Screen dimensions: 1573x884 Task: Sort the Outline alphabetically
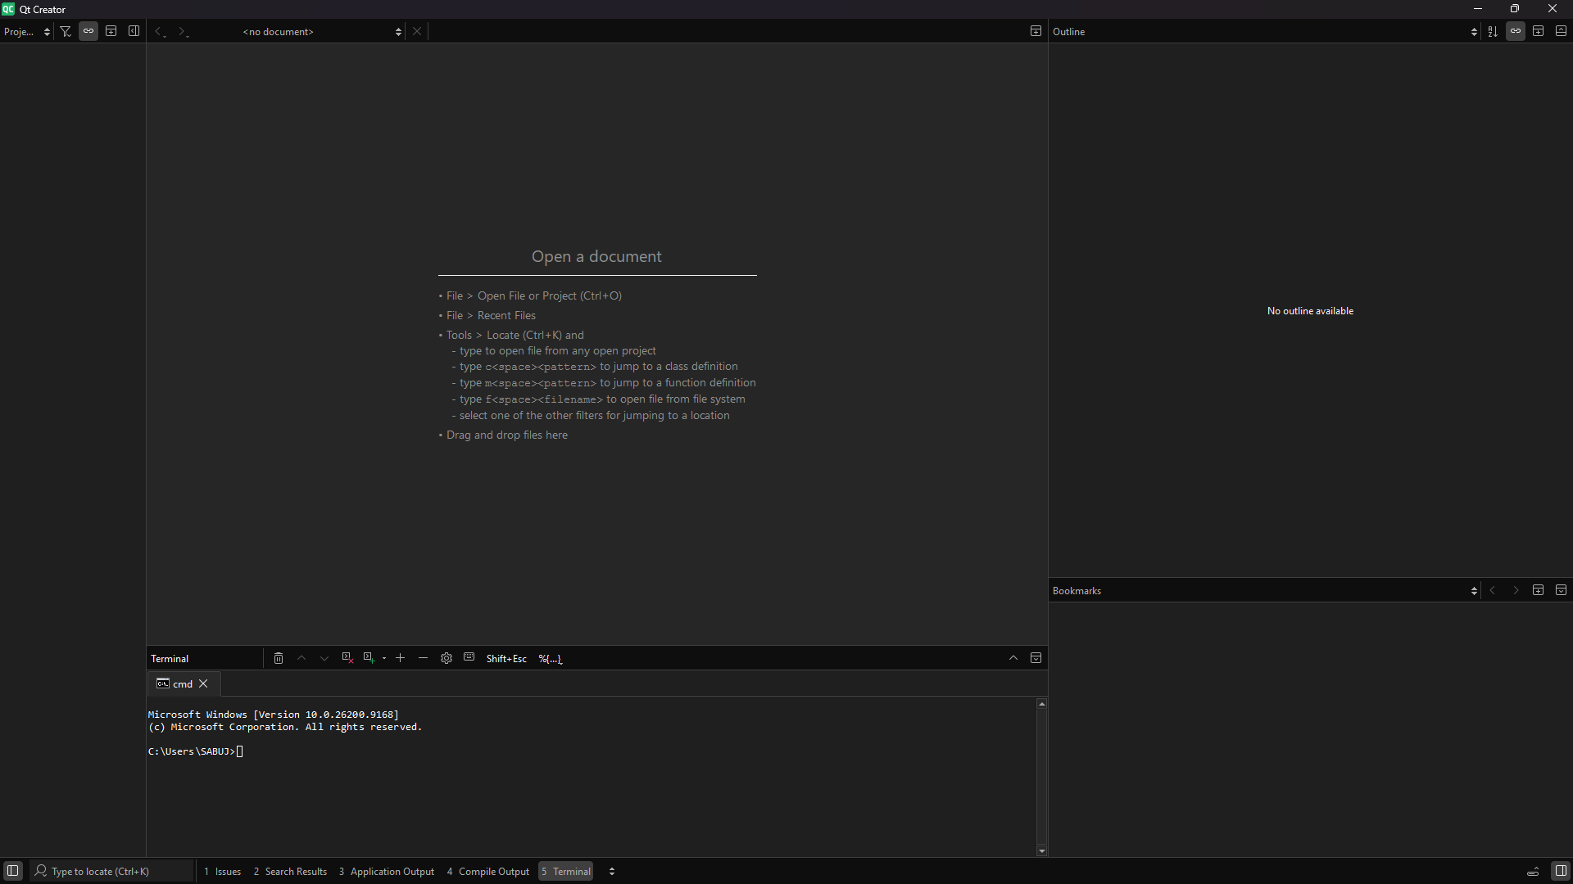click(x=1493, y=31)
